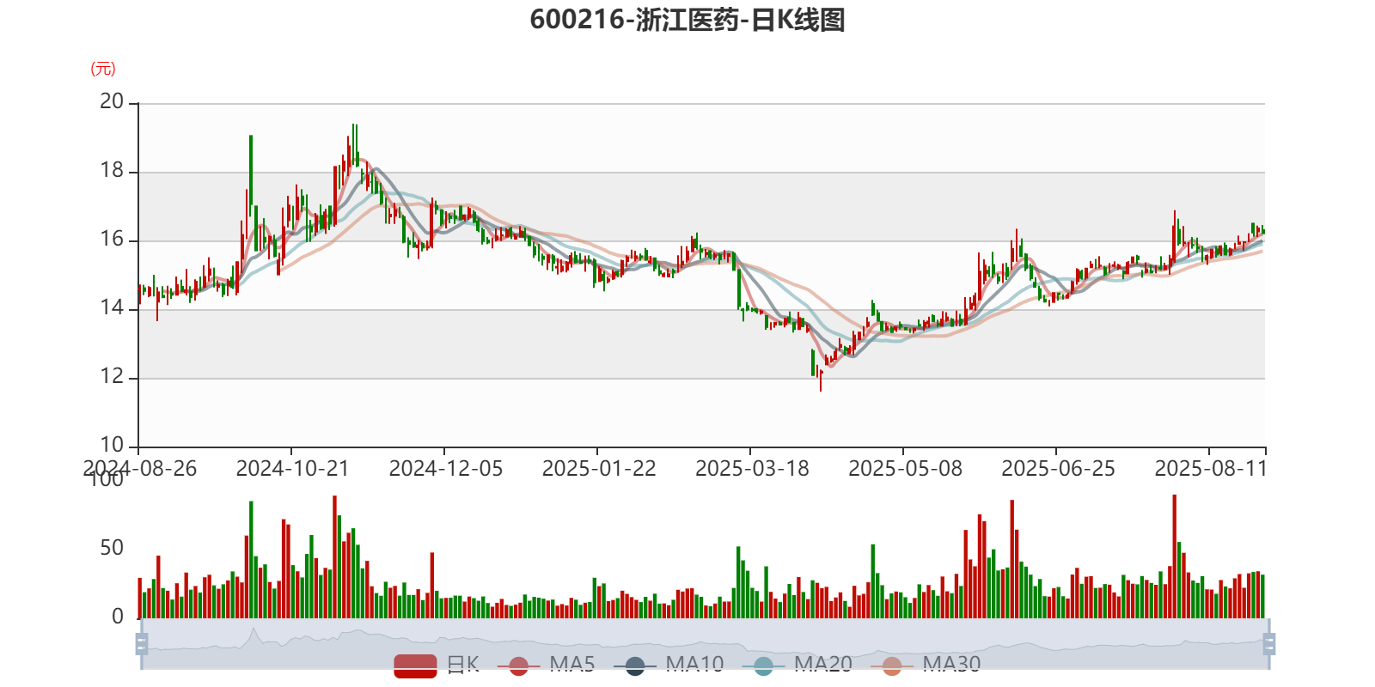Click the tallest candlestick near 2024-10-08

coord(251,176)
